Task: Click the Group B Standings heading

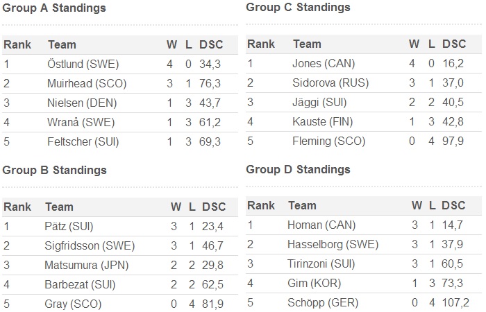Action: click(55, 170)
